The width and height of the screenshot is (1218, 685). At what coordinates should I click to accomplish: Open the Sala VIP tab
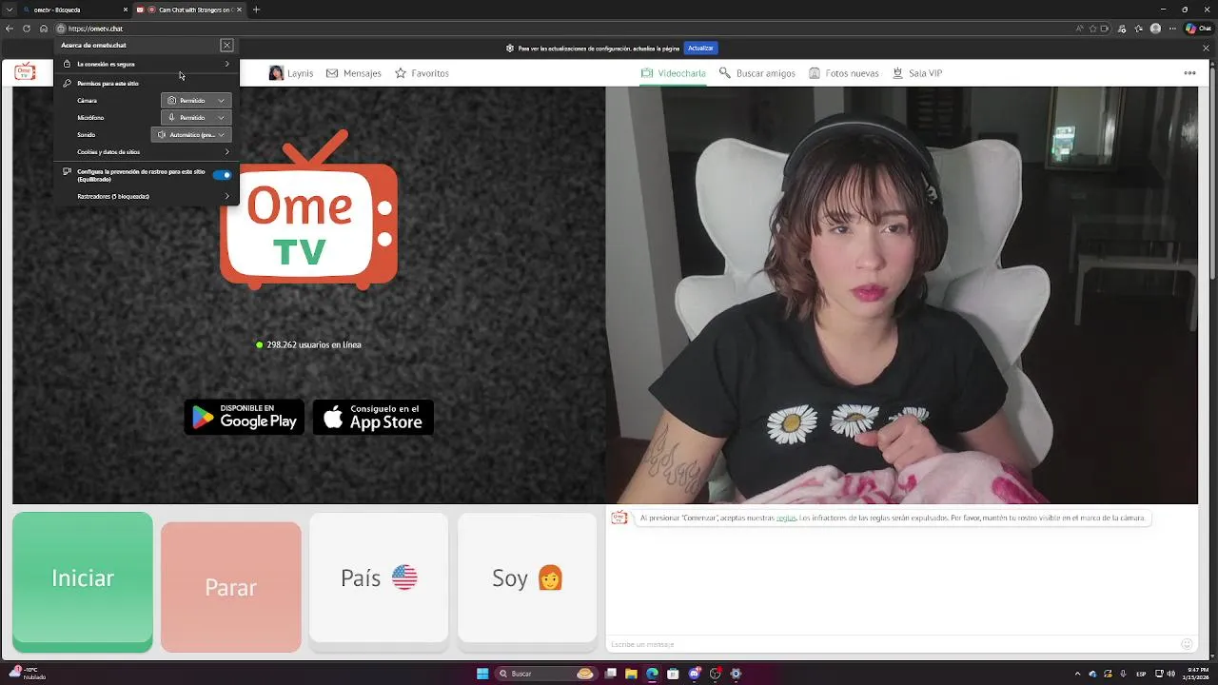coord(917,73)
